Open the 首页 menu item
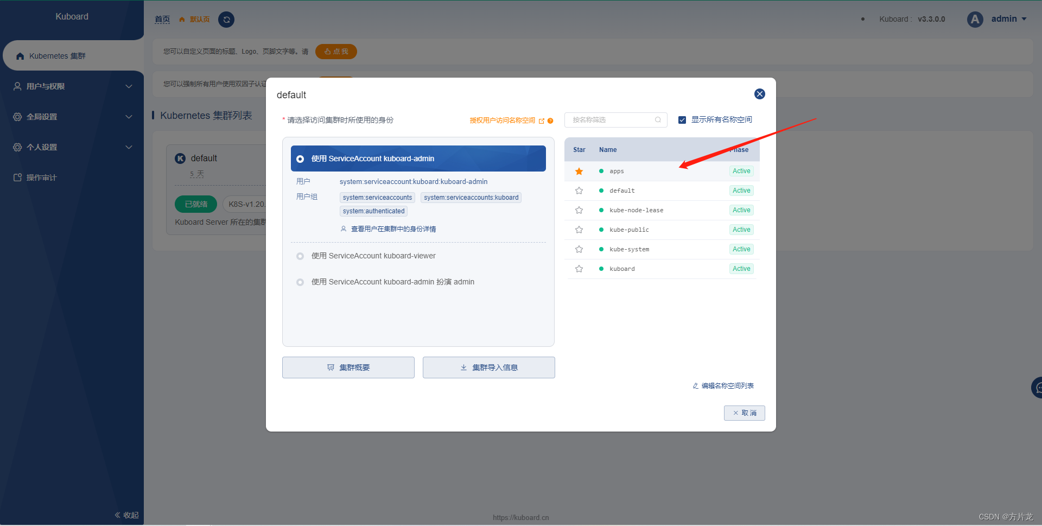This screenshot has width=1042, height=526. (162, 20)
